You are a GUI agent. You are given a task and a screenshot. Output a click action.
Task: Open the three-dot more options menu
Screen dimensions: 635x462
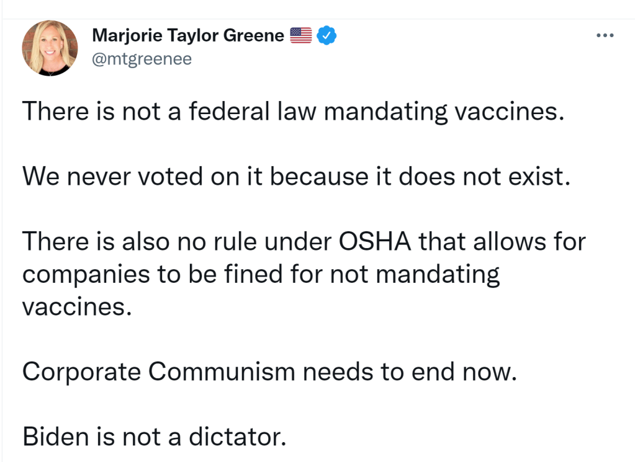pyautogui.click(x=604, y=35)
